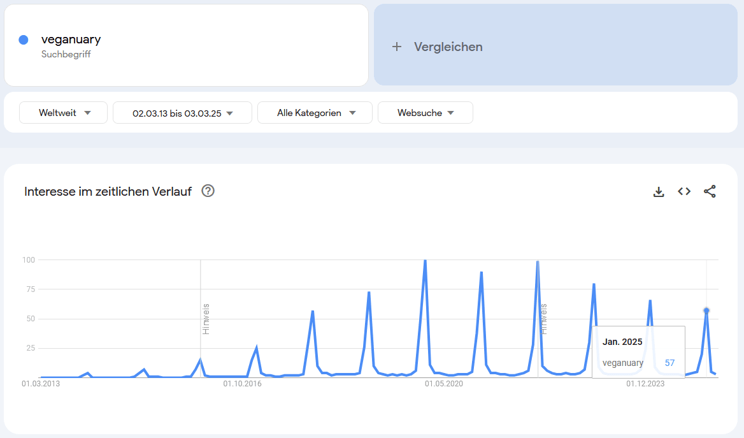The image size is (744, 438).
Task: Click the chart peak reaching 100 in 2020
Action: [425, 261]
